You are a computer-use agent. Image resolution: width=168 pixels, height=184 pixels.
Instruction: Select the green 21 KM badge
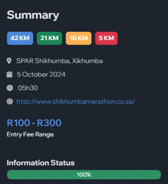pyautogui.click(x=49, y=38)
